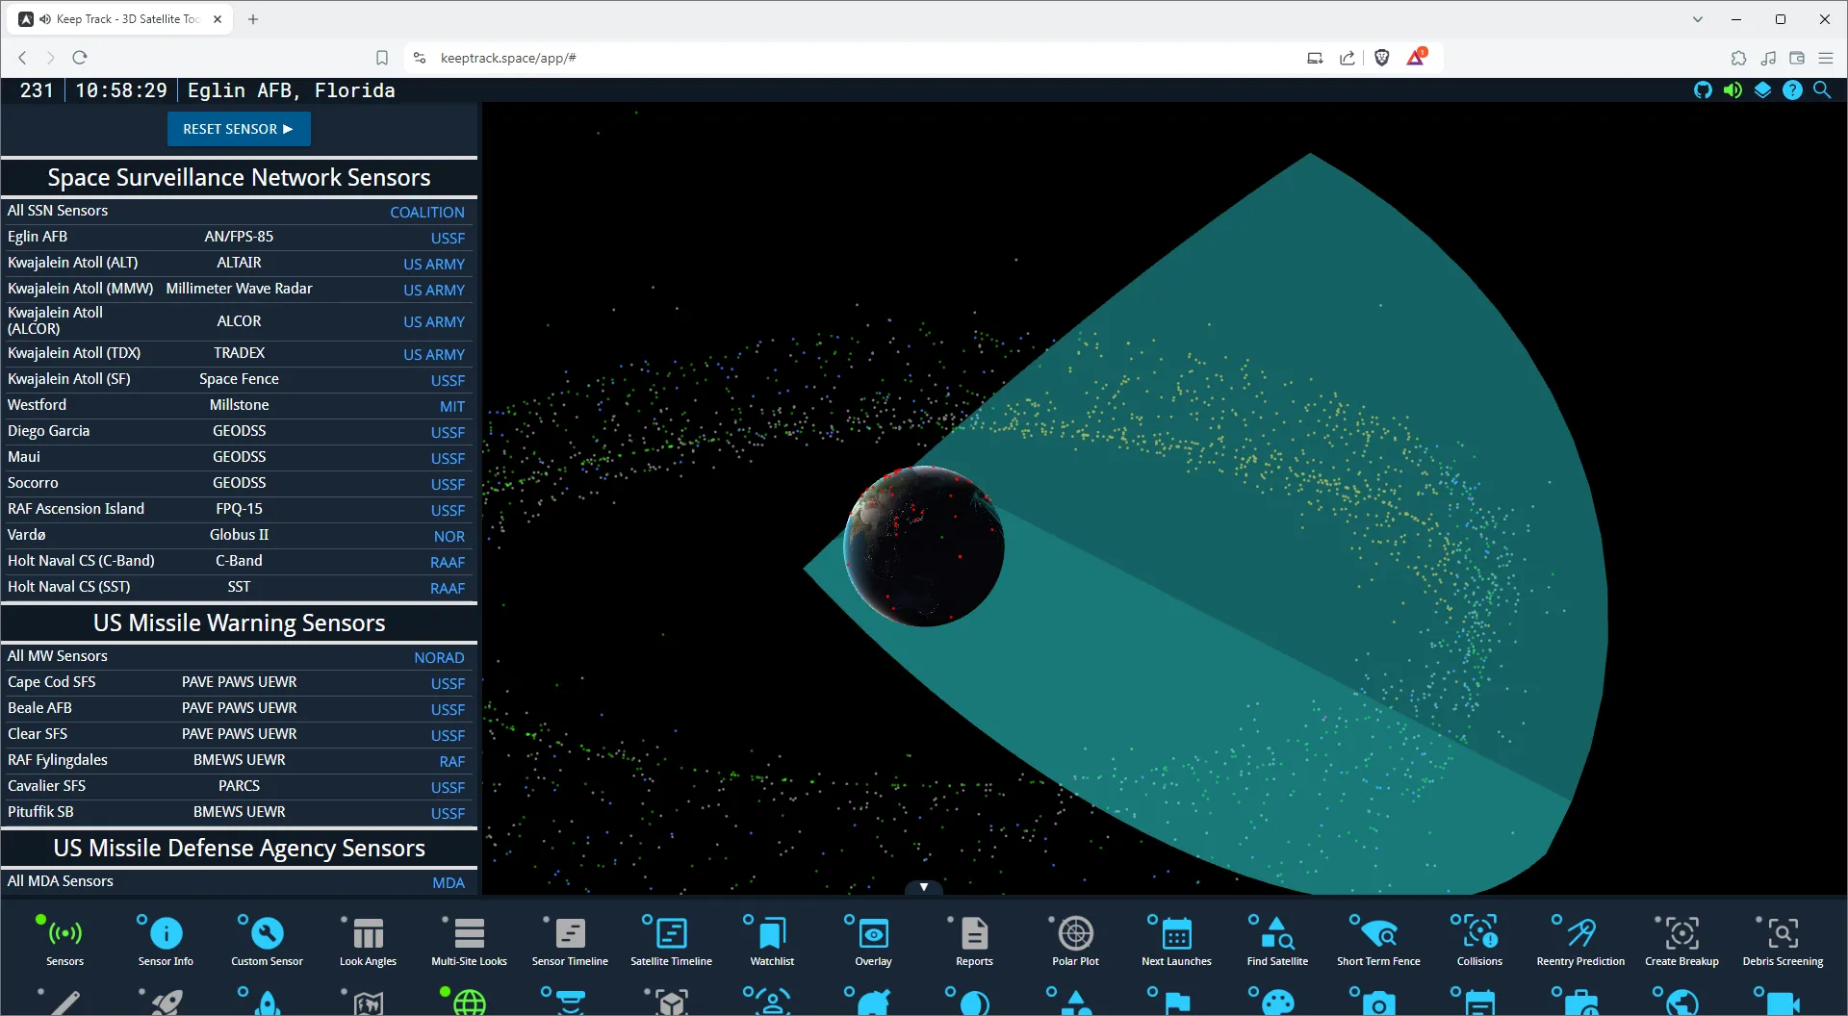1848x1016 pixels.
Task: Open the Look Angles menu
Action: coord(368,940)
